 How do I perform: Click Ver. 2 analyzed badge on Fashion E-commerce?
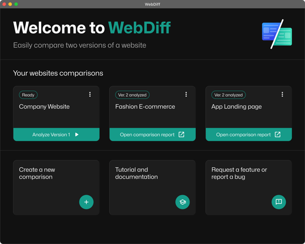(x=132, y=95)
